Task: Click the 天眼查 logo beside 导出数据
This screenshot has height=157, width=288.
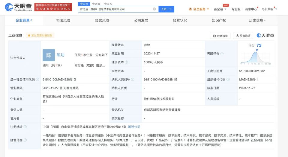Action: 265,36
